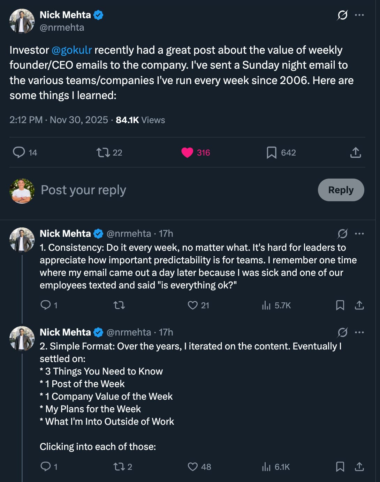Like the Consistency tweet with 21 likes
The image size is (380, 482).
pyautogui.click(x=193, y=305)
